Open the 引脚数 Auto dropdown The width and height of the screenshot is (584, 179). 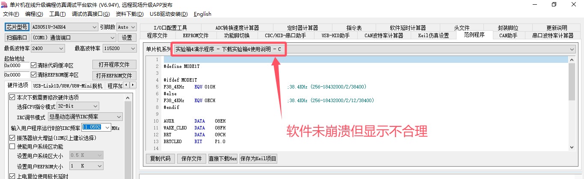[x=127, y=27]
